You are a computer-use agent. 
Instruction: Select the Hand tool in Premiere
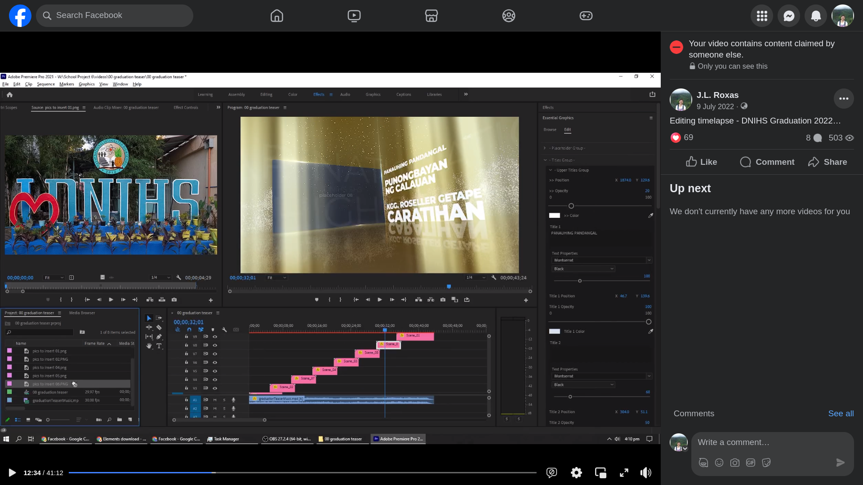[x=149, y=346]
